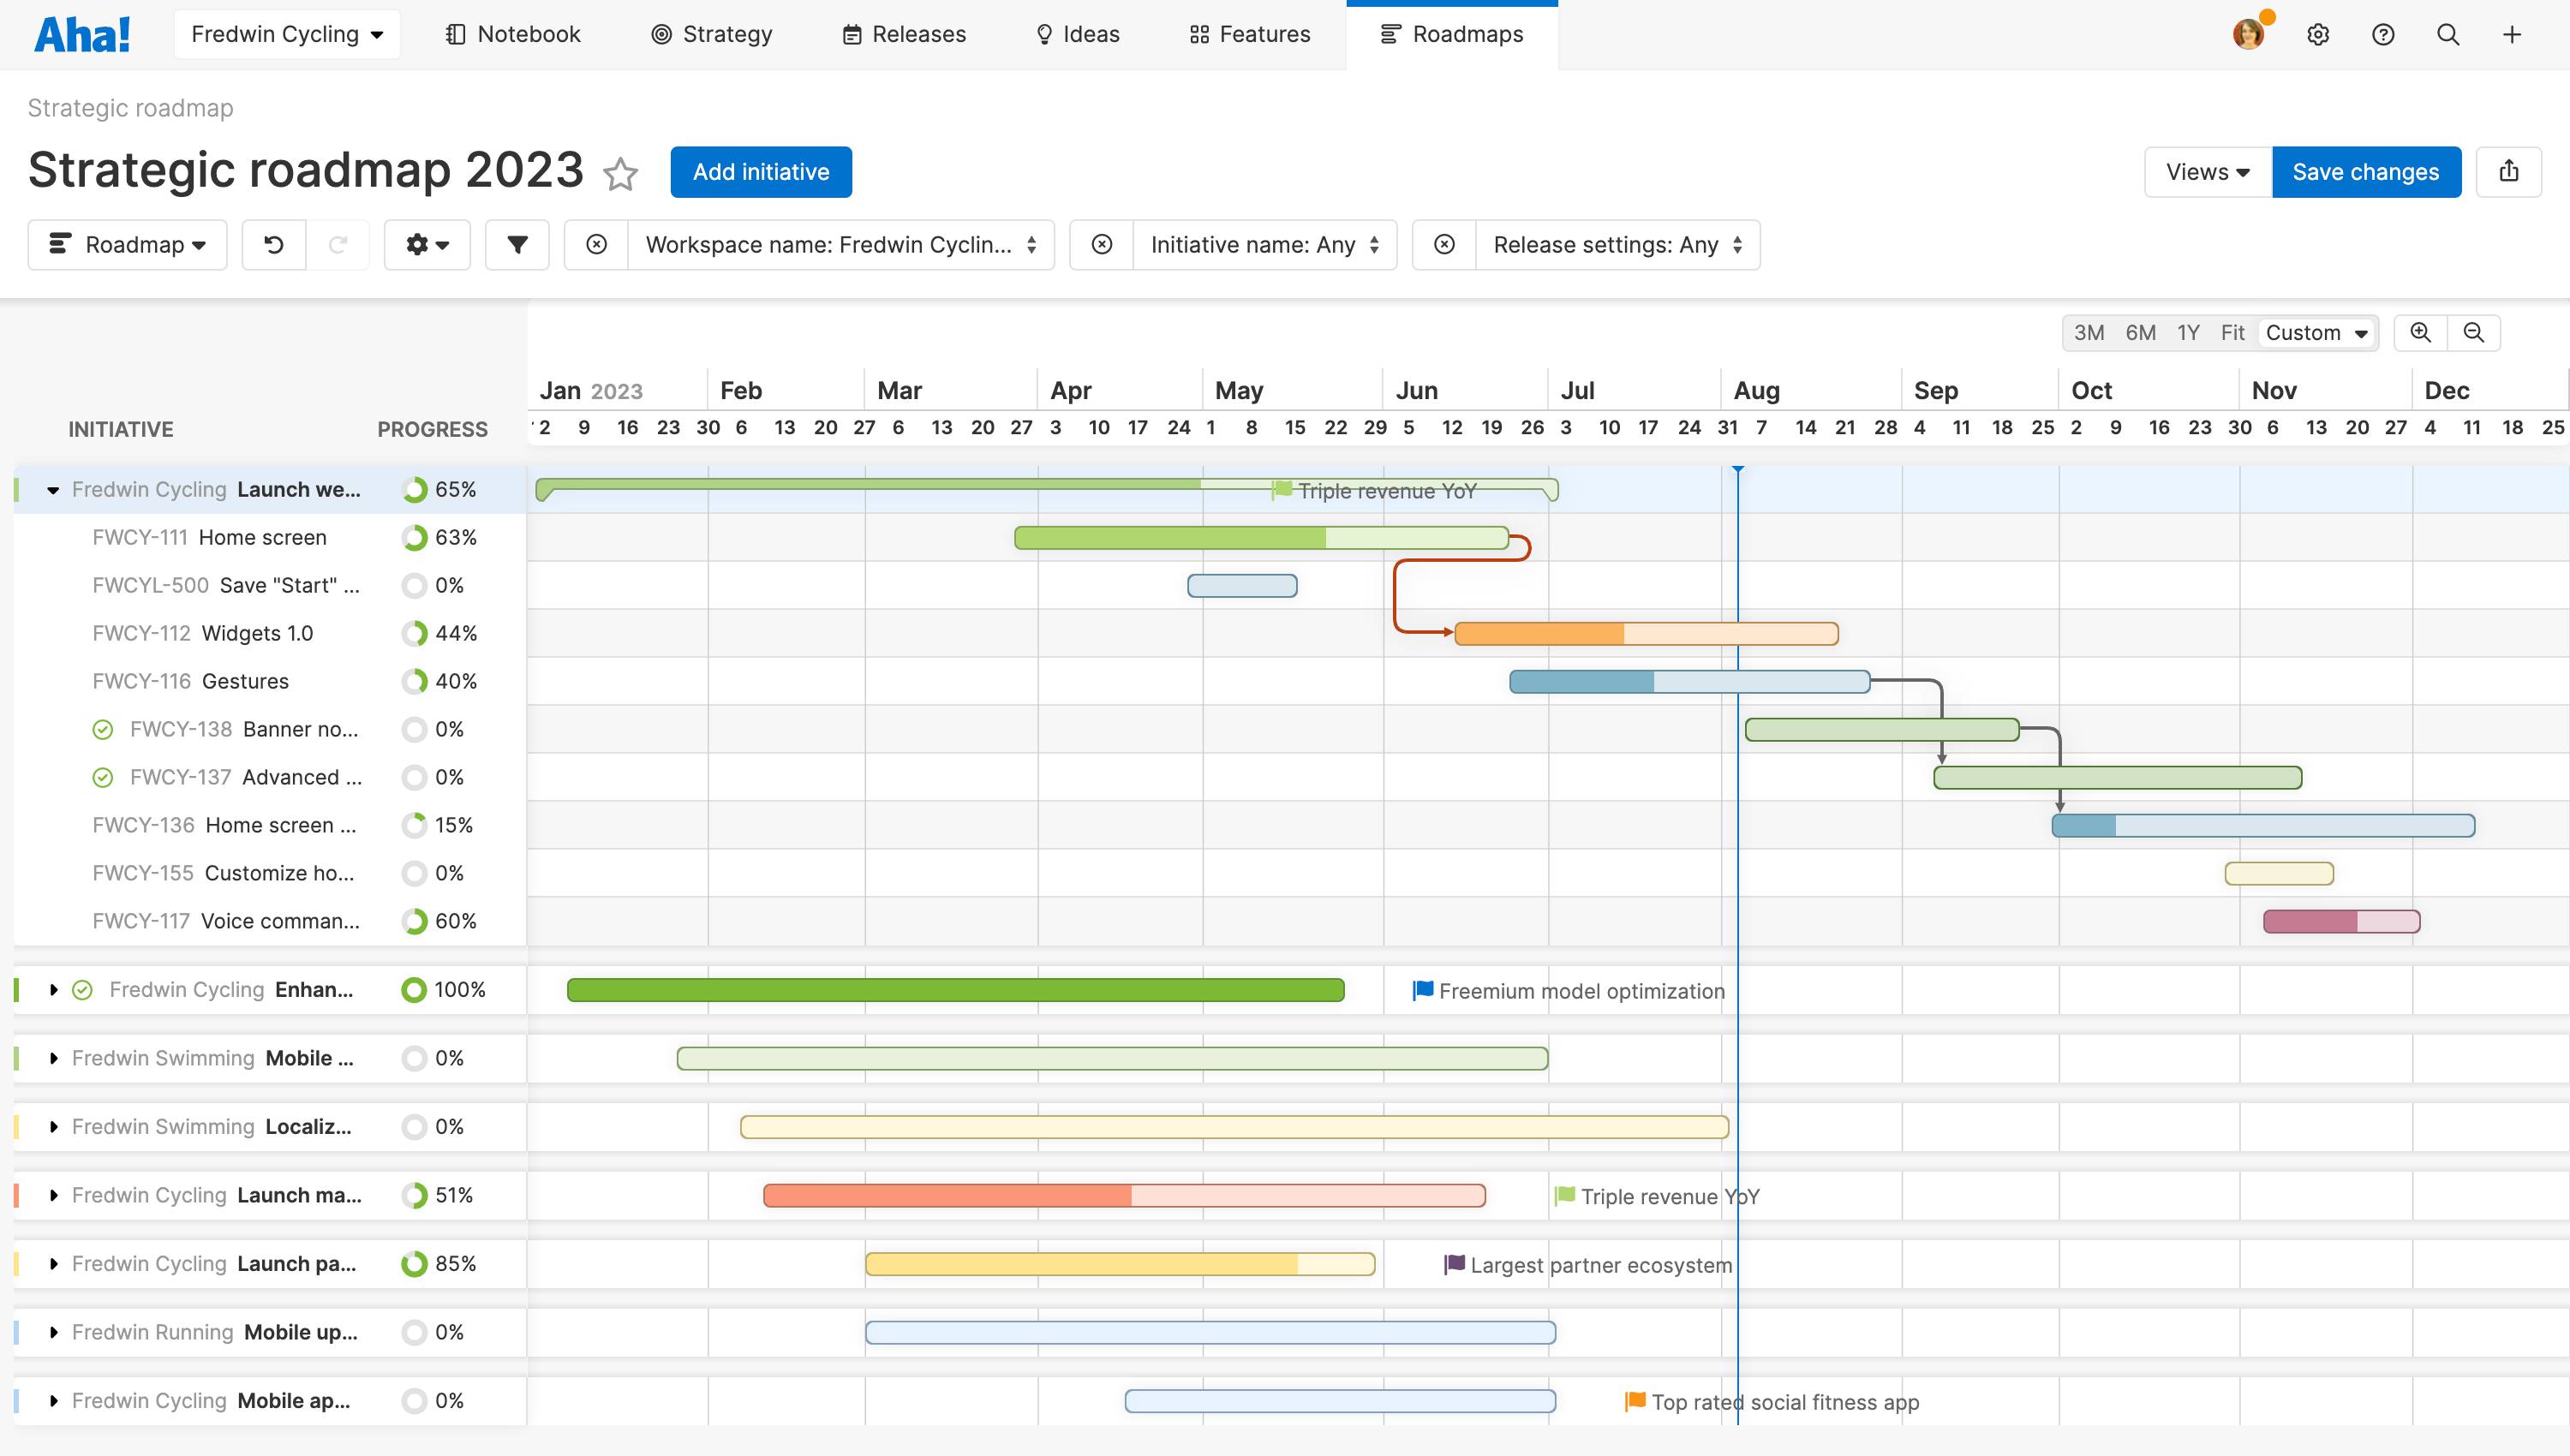Switch to the Features tab
Image resolution: width=2570 pixels, height=1456 pixels.
tap(1248, 33)
